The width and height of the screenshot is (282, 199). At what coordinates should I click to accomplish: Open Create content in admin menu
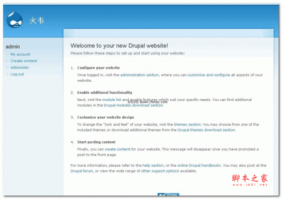[x=24, y=61]
